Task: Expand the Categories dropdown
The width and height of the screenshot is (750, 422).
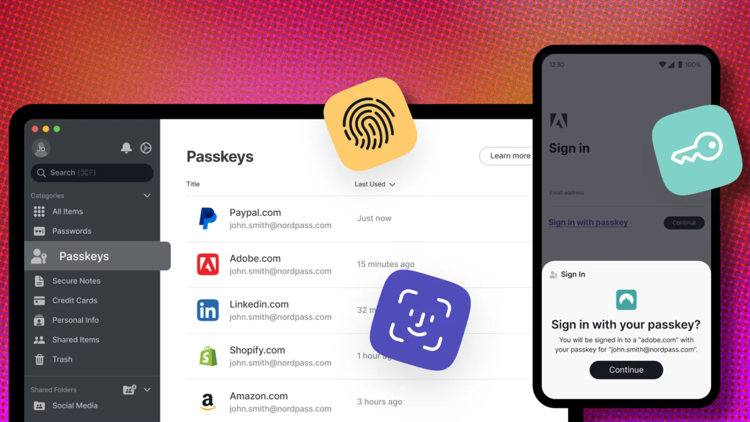Action: tap(147, 195)
